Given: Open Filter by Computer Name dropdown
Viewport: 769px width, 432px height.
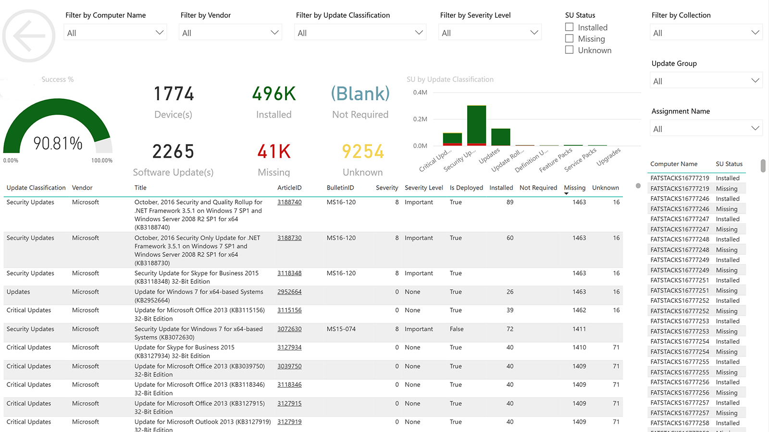Looking at the screenshot, I should [115, 33].
